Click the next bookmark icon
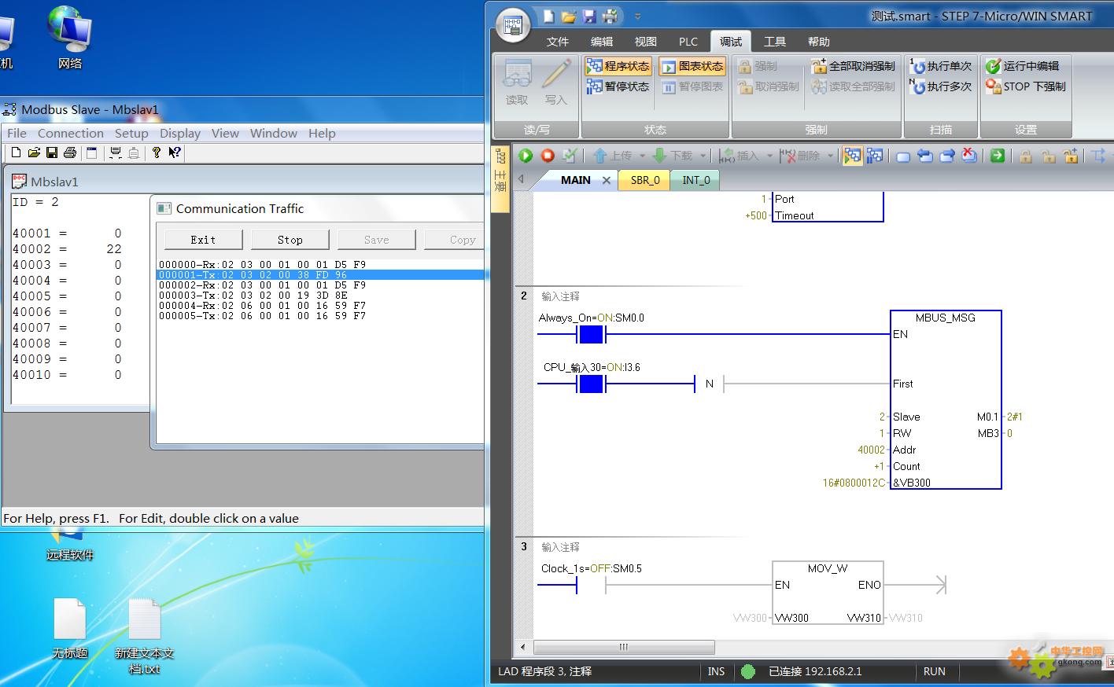This screenshot has width=1114, height=687. pos(947,156)
